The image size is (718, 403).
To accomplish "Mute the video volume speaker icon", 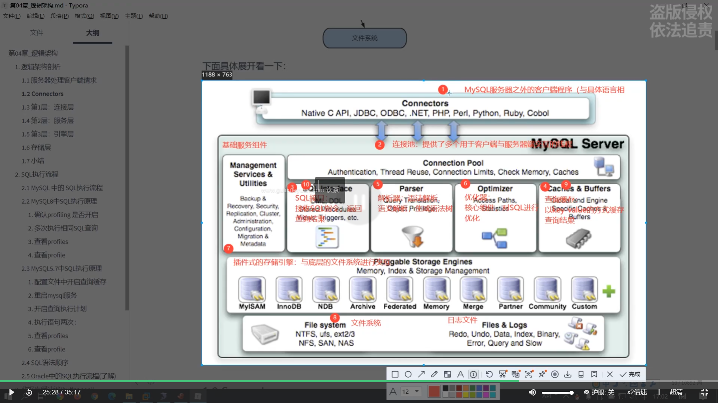I will (x=532, y=392).
